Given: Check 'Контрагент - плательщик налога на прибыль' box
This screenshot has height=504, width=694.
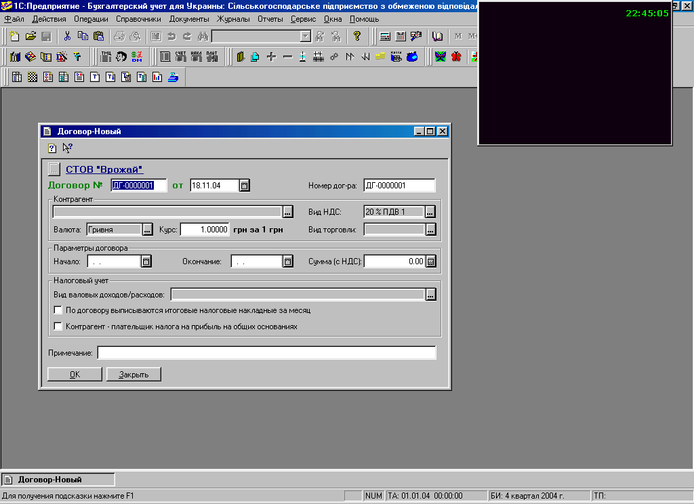Looking at the screenshot, I should pos(58,326).
